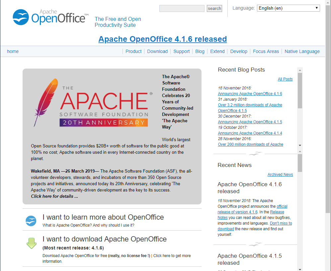Click the 'Recent Blog Posts' section heading
The height and width of the screenshot is (271, 331).
point(241,70)
